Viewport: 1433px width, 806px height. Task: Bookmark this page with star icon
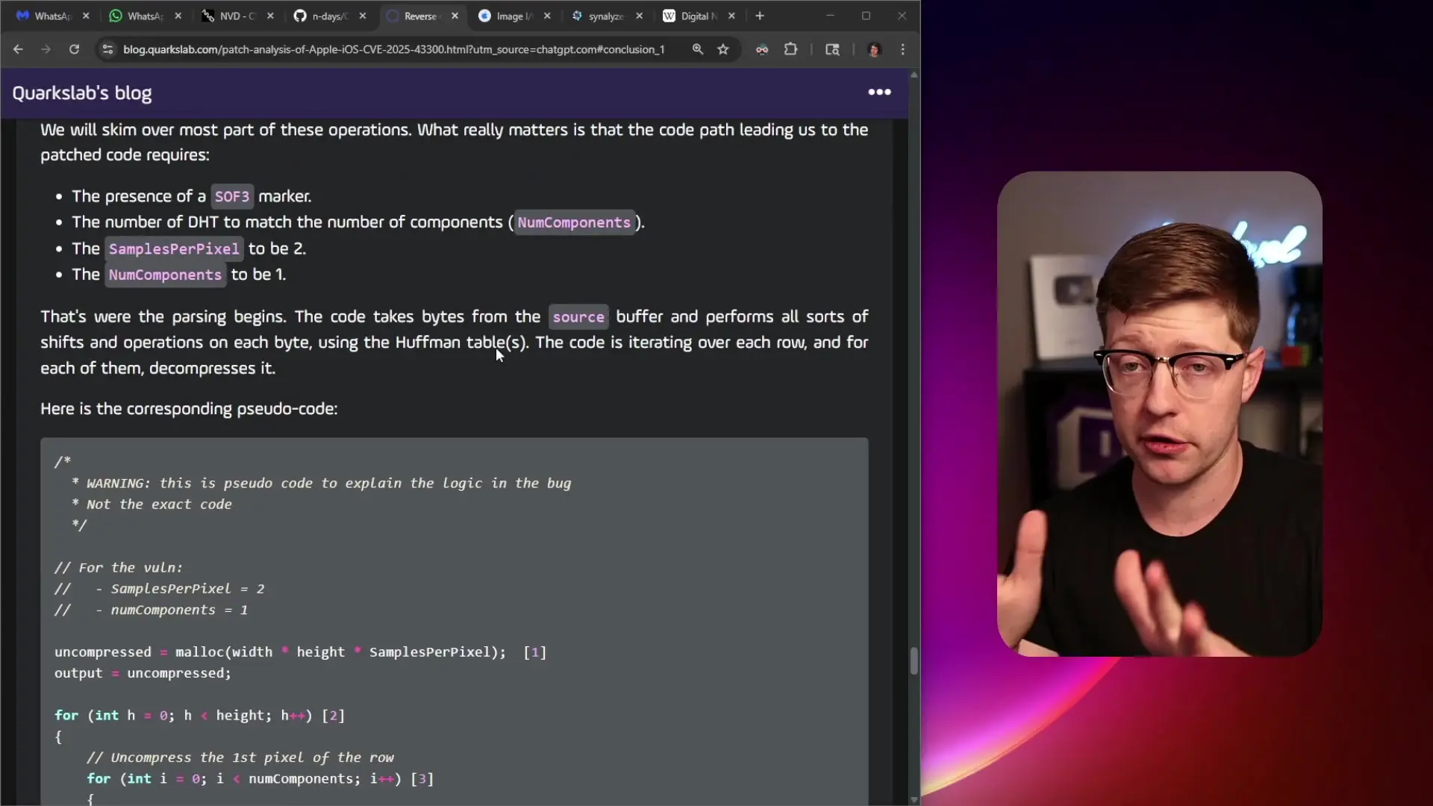point(722,49)
